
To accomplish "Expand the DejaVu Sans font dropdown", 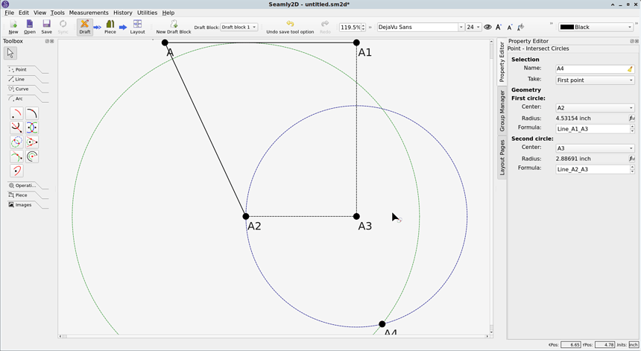I will click(461, 28).
